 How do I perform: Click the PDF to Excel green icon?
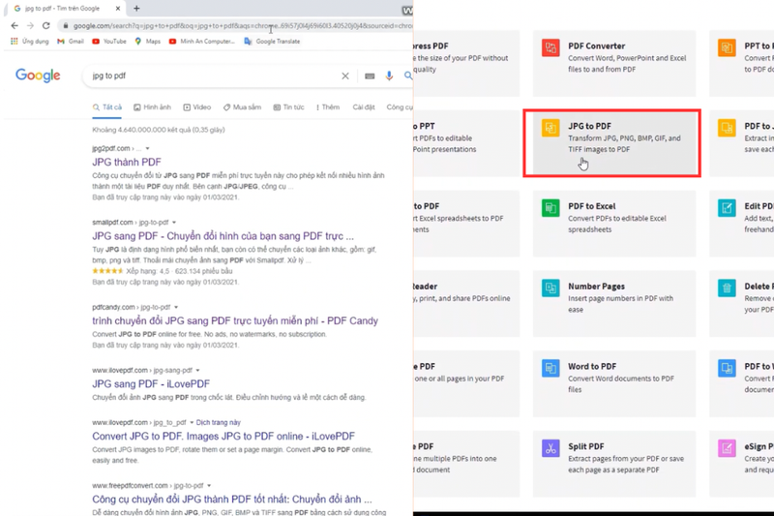(x=551, y=208)
